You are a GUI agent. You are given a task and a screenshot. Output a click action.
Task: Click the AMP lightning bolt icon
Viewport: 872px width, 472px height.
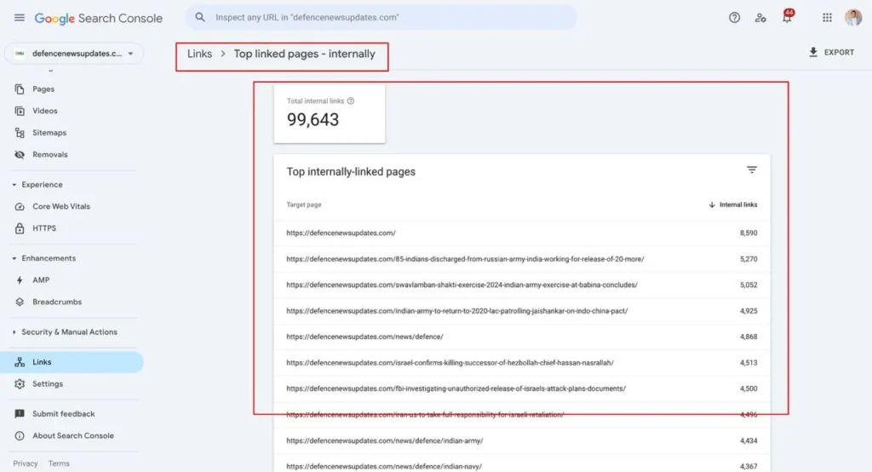tap(20, 280)
